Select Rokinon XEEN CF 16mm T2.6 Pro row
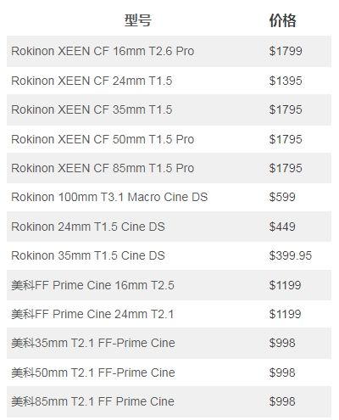339x420 pixels. (169, 51)
